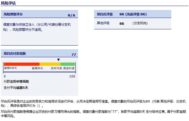The height and width of the screenshot is (121, 189).
Task: Click the (分支机构) text in rating row
Action: 140,23
